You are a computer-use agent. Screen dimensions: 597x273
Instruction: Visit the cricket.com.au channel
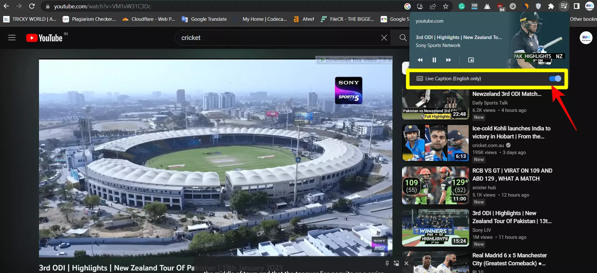[x=488, y=145]
